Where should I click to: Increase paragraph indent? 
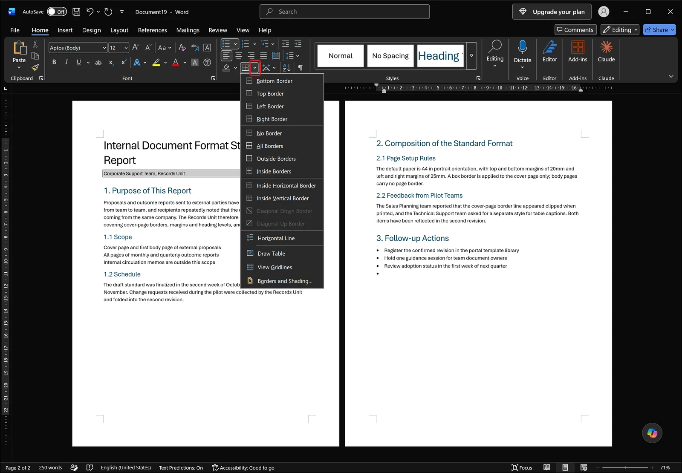298,44
